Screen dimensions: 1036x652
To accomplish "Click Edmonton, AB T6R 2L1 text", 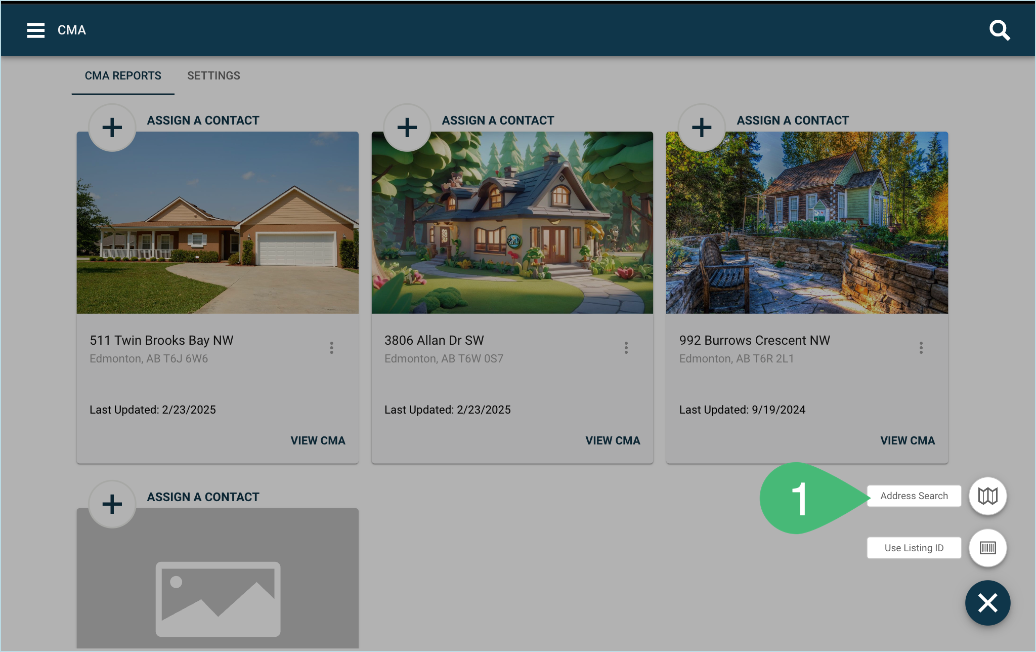I will (737, 358).
